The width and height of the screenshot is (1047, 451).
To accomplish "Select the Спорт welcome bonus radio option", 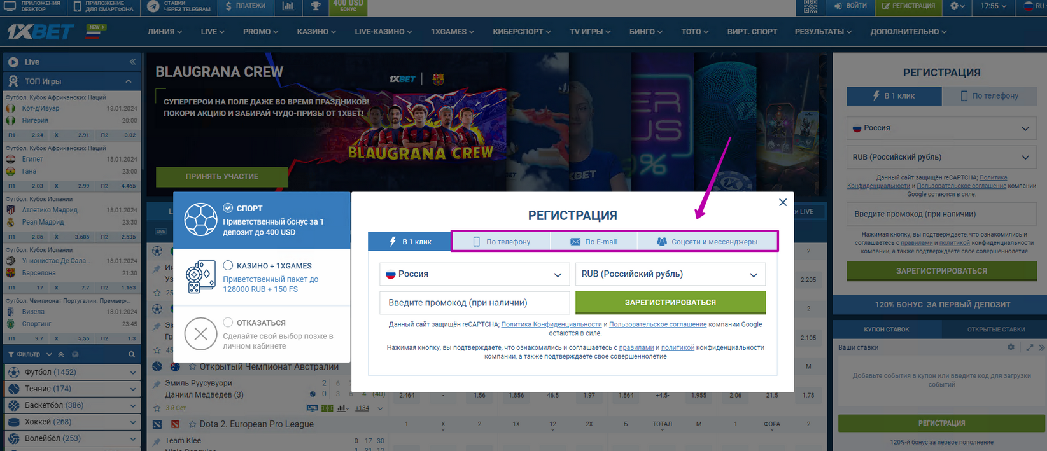I will click(x=228, y=208).
